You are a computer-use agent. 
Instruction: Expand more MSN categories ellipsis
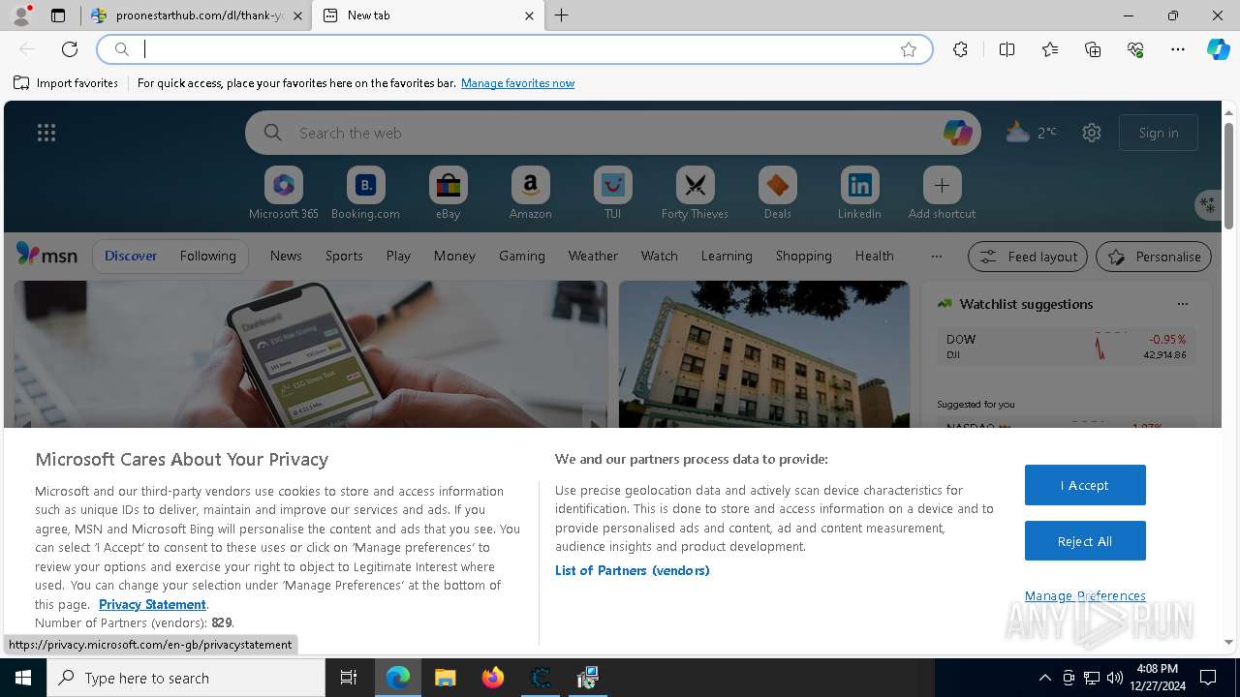[x=936, y=257]
